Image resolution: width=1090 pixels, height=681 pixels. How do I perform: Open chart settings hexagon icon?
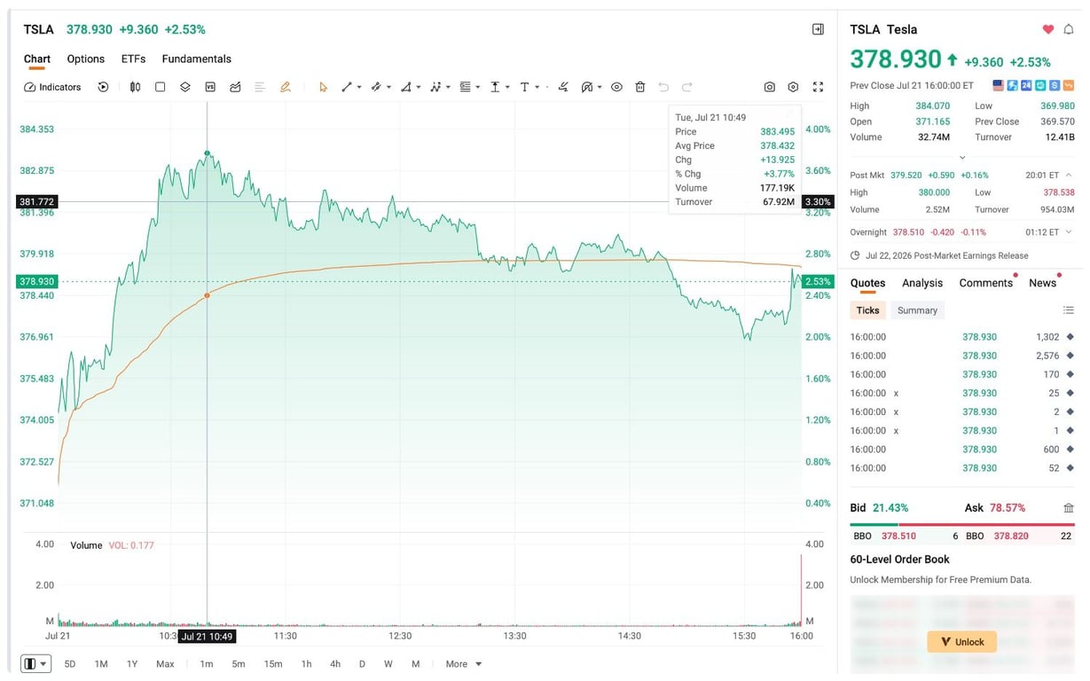[x=793, y=87]
